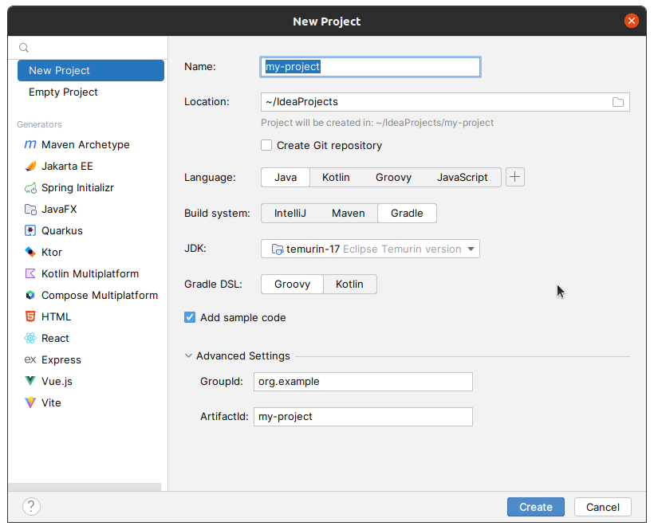Choose Gradle build system
The height and width of the screenshot is (530, 654).
pos(407,214)
